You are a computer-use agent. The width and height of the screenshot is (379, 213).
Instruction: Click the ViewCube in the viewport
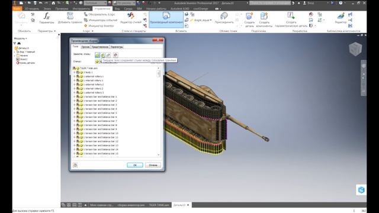pyautogui.click(x=355, y=49)
